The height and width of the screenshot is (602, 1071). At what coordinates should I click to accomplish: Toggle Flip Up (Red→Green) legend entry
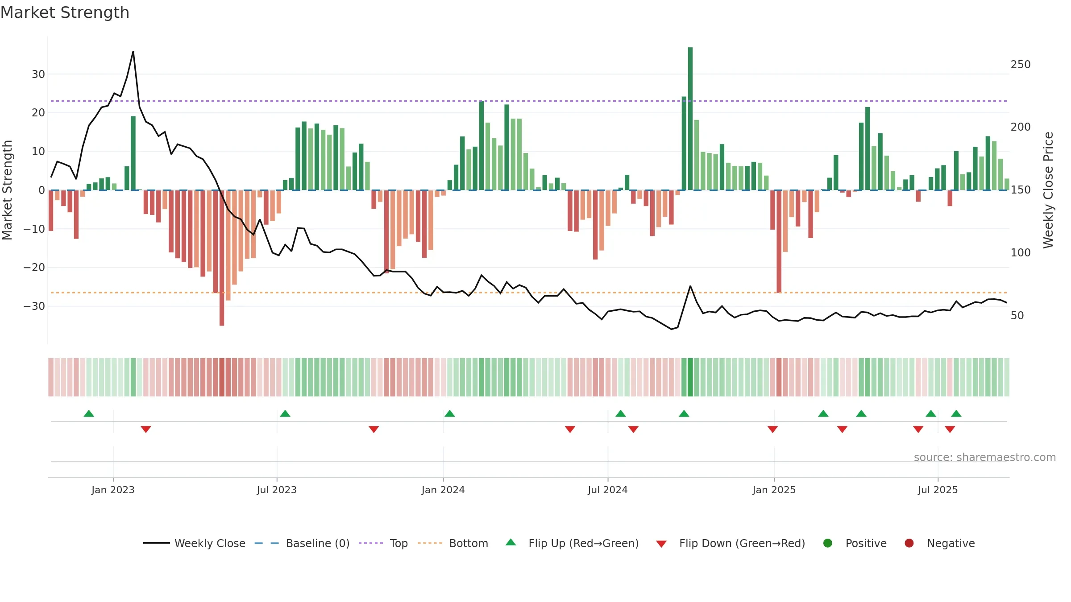pyautogui.click(x=572, y=543)
